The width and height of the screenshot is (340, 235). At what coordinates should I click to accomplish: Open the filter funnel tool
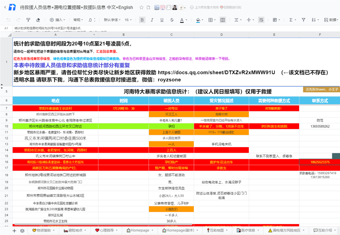(x=303, y=20)
